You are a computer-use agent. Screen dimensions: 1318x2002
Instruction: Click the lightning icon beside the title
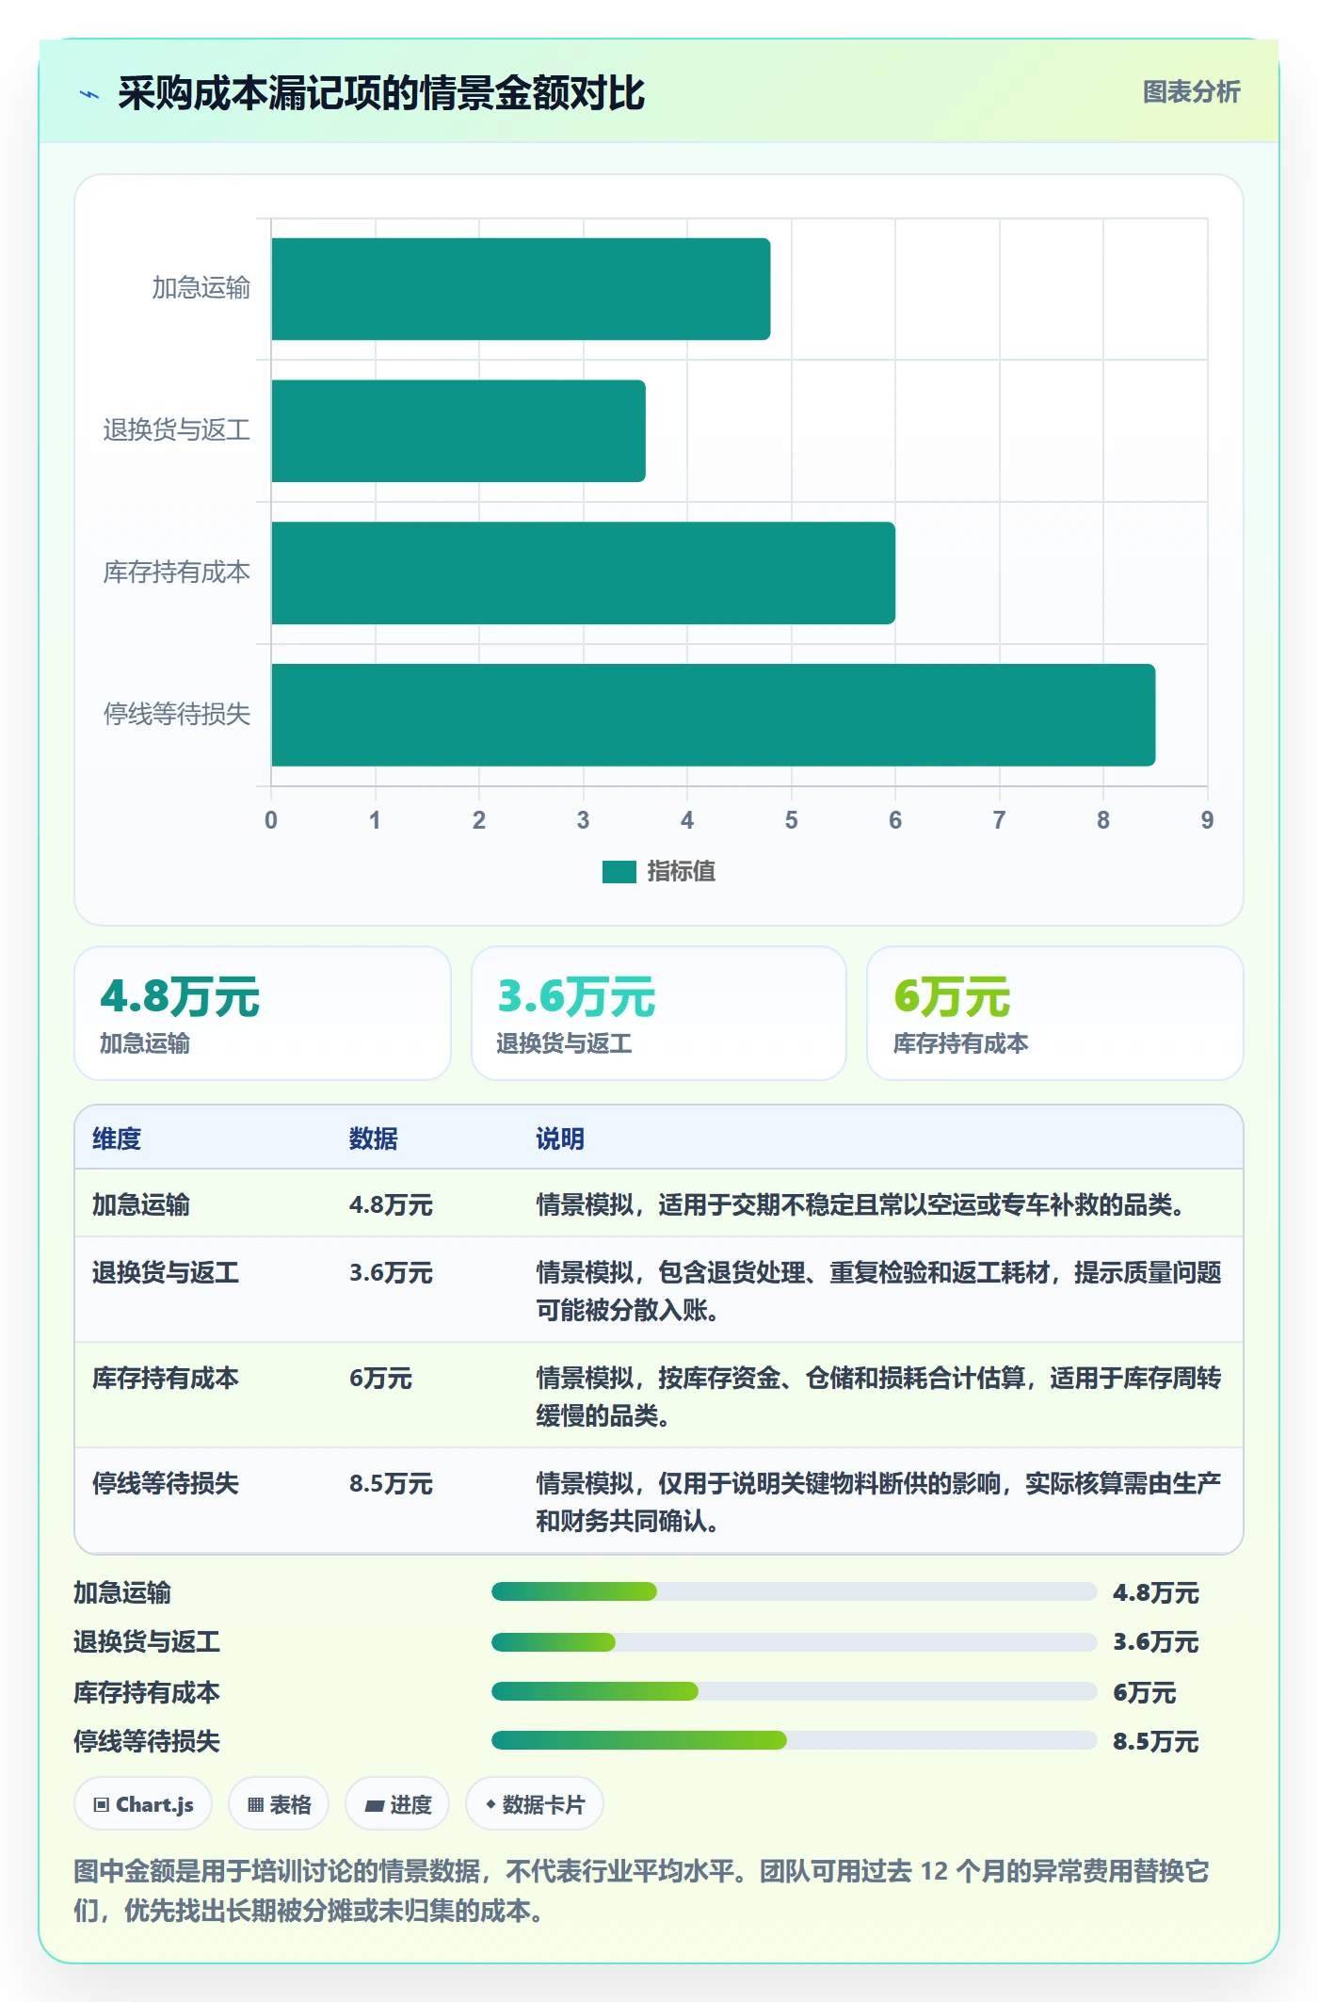[89, 94]
